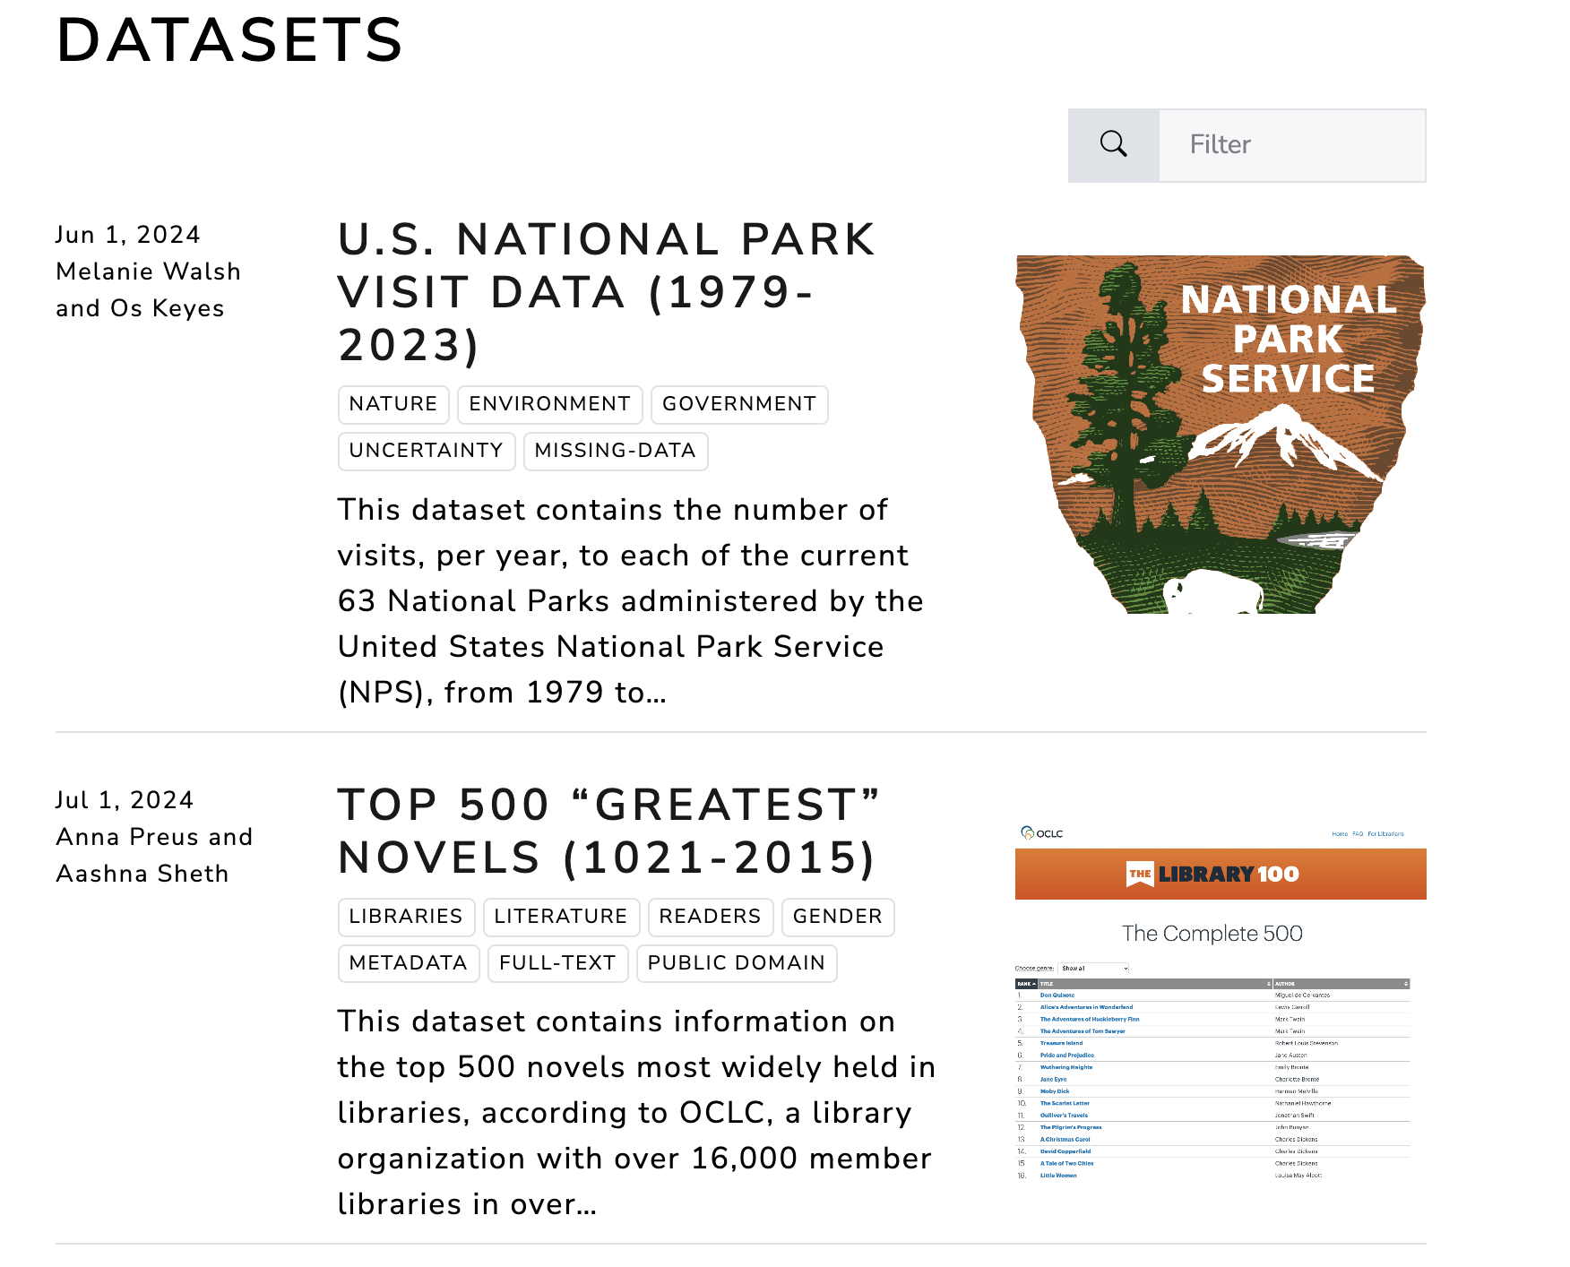Click the AUTHOR column sort icon
The image size is (1570, 1267).
pos(1405,984)
